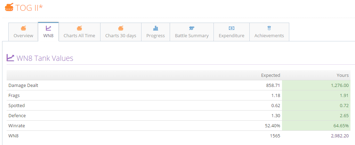The width and height of the screenshot is (355, 145).
Task: Open the Achievements tab
Action: (x=269, y=32)
